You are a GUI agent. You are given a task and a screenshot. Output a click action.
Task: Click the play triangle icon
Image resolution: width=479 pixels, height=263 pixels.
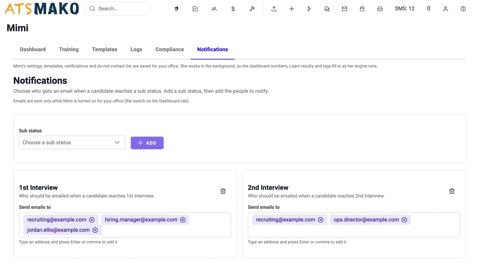pyautogui.click(x=309, y=9)
